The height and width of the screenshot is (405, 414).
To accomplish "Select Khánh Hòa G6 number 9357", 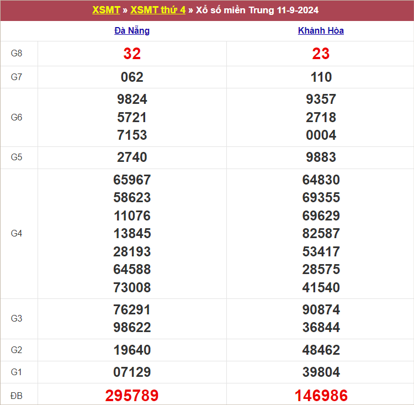I will (321, 99).
